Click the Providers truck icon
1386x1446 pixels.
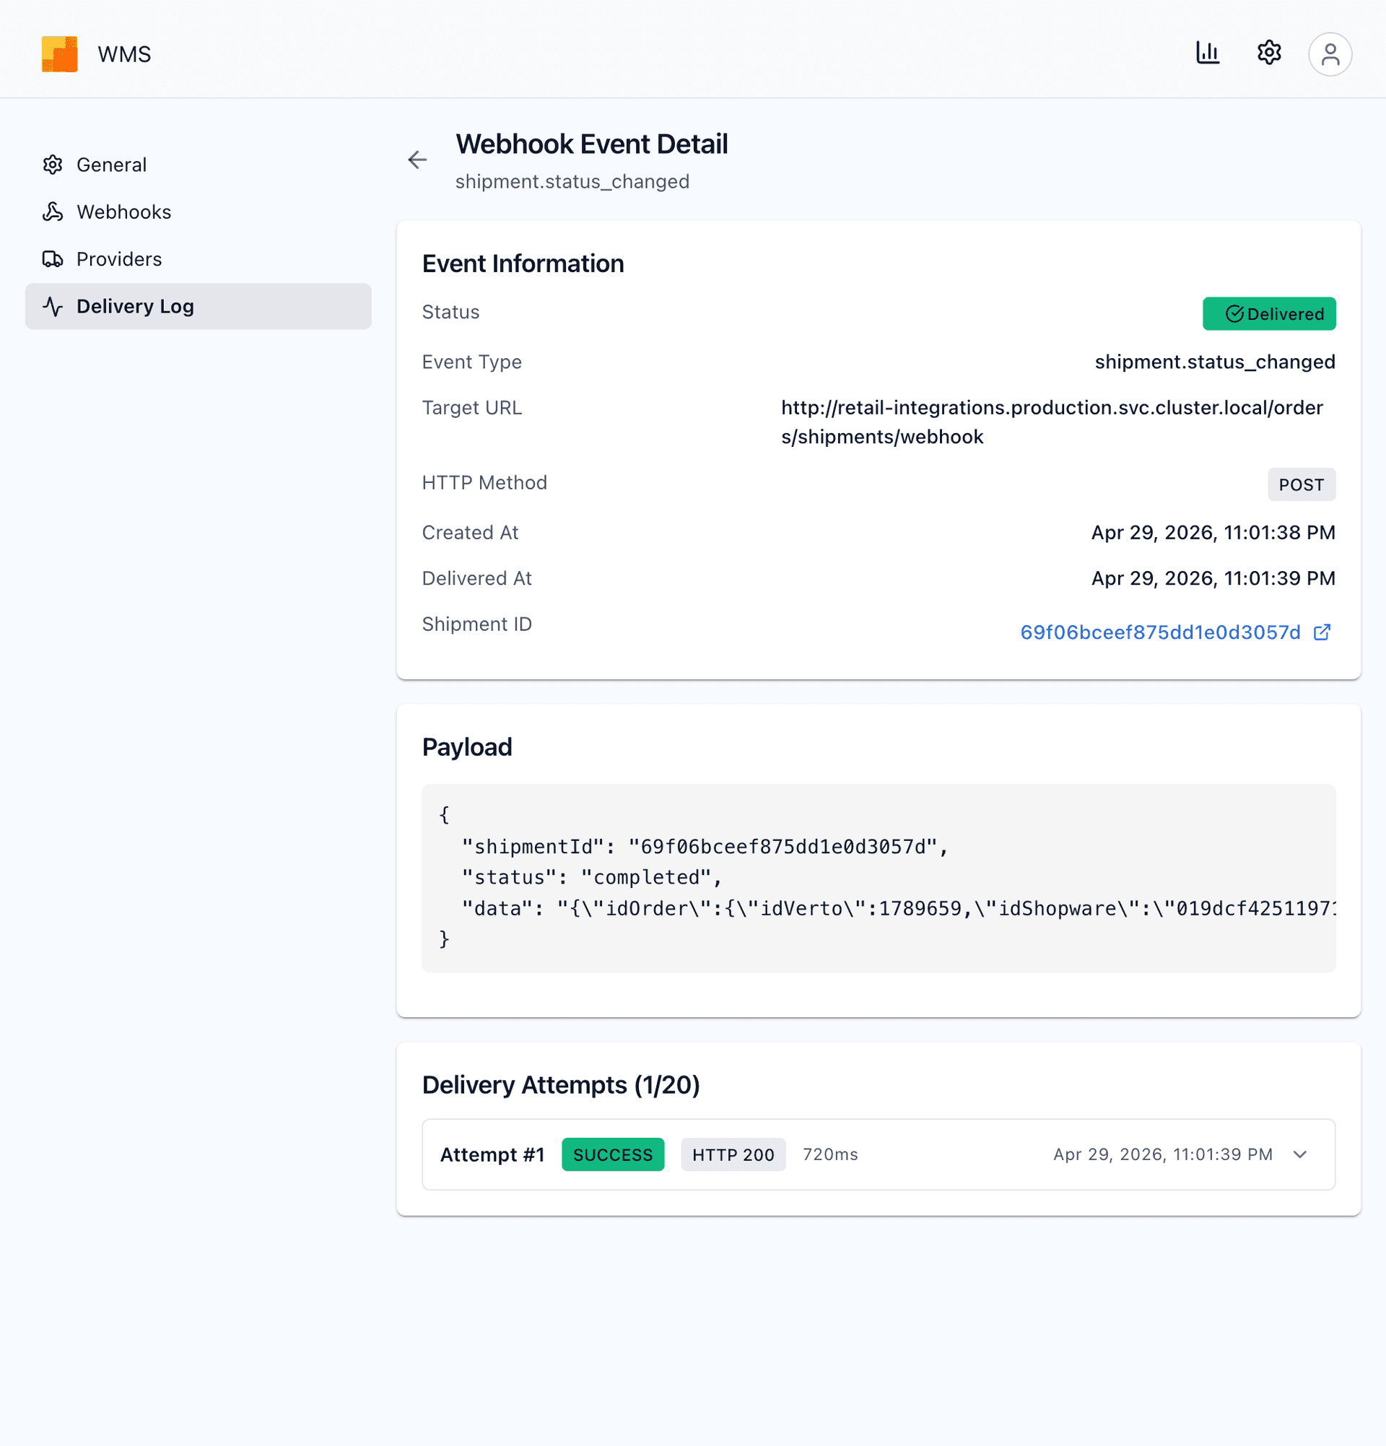point(53,259)
